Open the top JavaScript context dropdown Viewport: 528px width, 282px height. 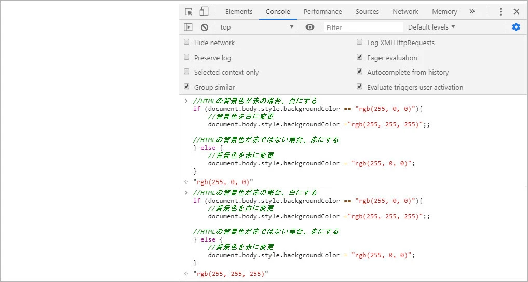point(256,27)
